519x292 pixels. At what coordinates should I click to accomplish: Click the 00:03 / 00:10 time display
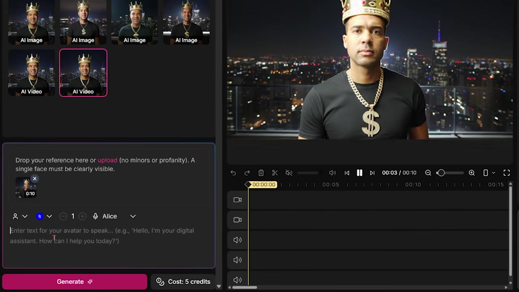tap(399, 173)
